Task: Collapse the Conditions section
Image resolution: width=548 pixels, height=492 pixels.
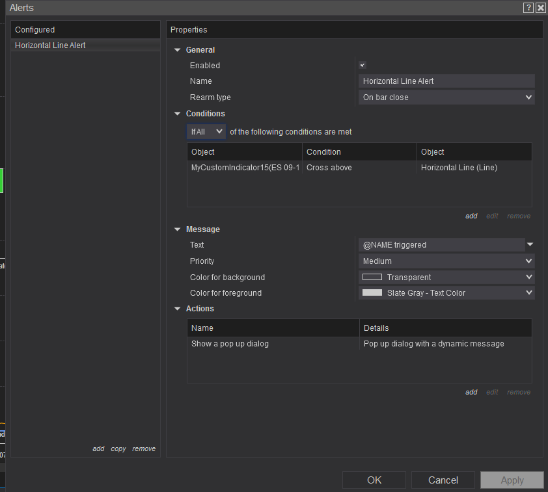Action: (x=178, y=114)
